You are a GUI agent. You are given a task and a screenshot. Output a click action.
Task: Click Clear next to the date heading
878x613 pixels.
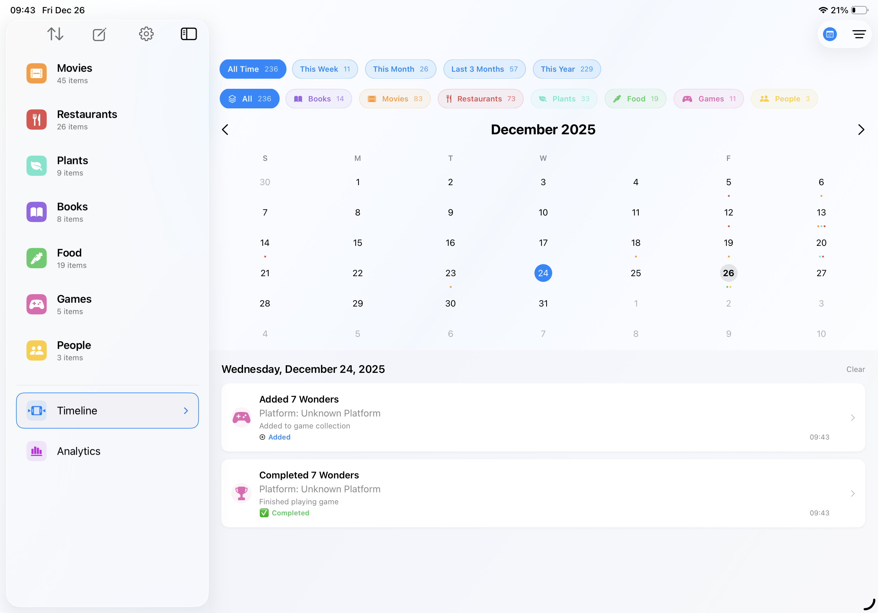click(856, 369)
